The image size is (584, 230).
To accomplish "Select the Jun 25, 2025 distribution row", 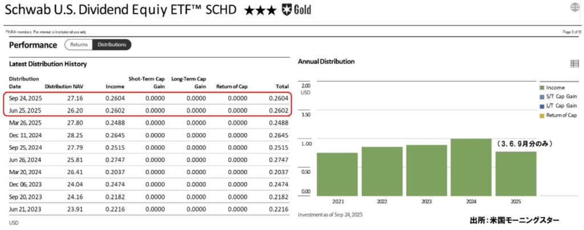I will (148, 110).
